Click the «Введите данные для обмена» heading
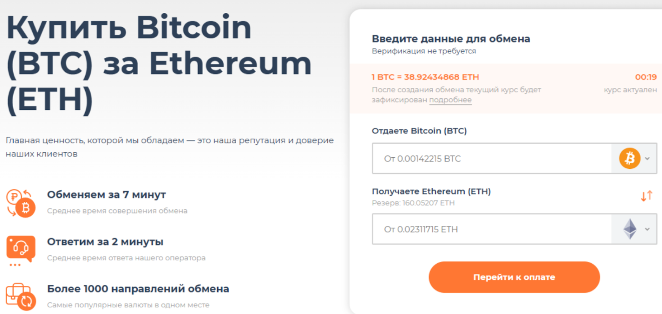 451,39
